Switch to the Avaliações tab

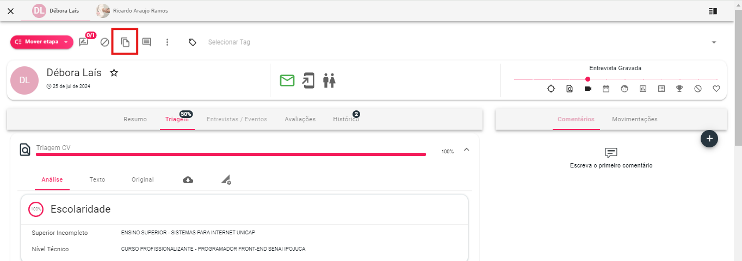coord(300,119)
